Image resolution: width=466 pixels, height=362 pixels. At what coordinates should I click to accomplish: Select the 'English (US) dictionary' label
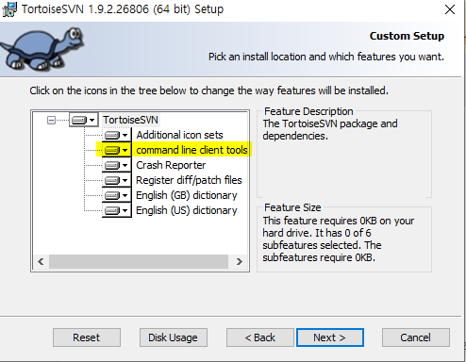187,210
